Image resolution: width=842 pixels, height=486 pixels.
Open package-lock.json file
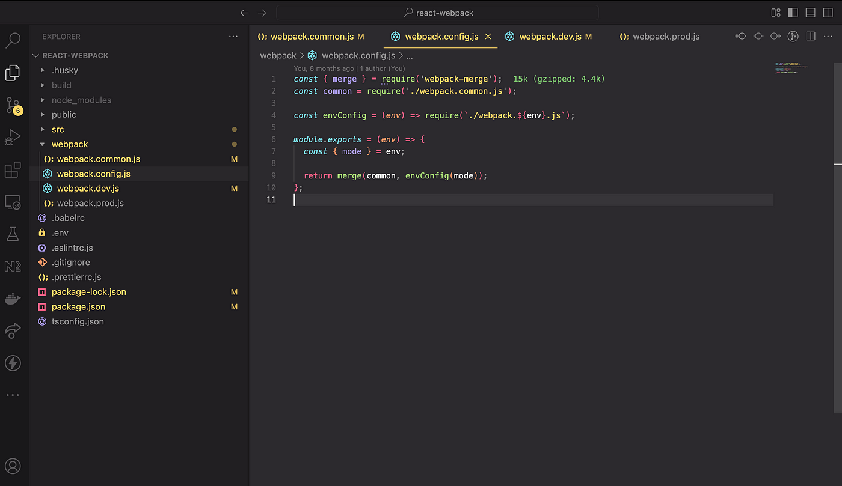[x=139, y=292]
